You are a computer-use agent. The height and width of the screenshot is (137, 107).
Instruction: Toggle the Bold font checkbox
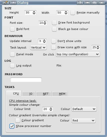12,29
